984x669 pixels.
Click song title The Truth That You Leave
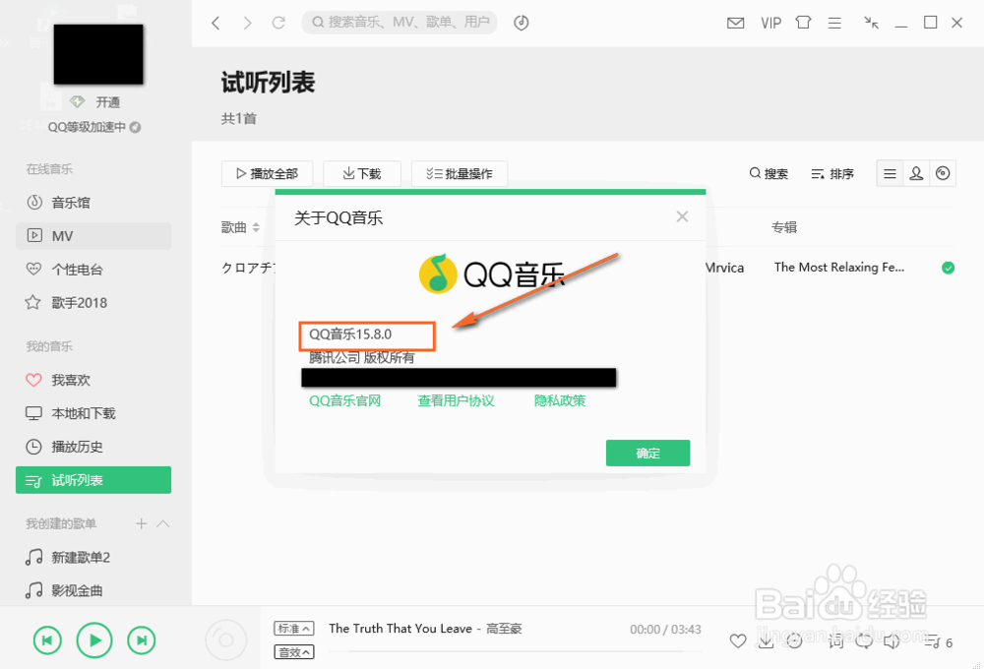click(400, 629)
